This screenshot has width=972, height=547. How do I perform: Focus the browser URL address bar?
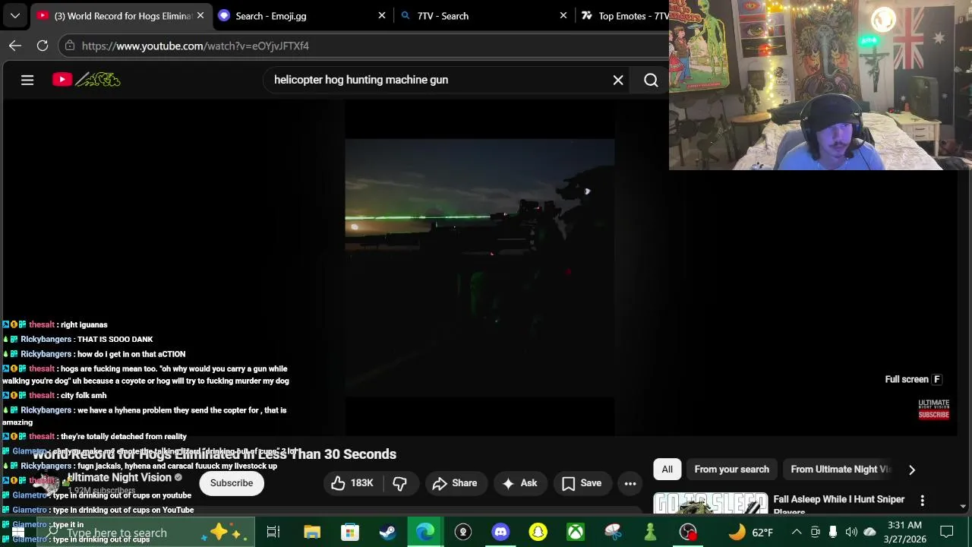(x=364, y=46)
